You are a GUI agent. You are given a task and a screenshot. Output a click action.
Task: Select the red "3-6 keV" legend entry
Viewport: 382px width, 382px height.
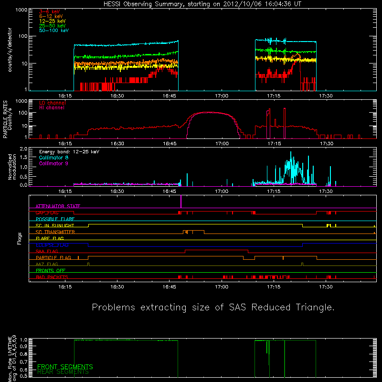click(x=50, y=11)
